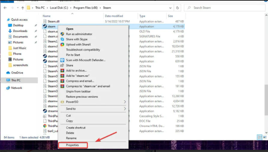
Task: Click the WinRAR icon beside Add to archive
Action: click(x=62, y=70)
